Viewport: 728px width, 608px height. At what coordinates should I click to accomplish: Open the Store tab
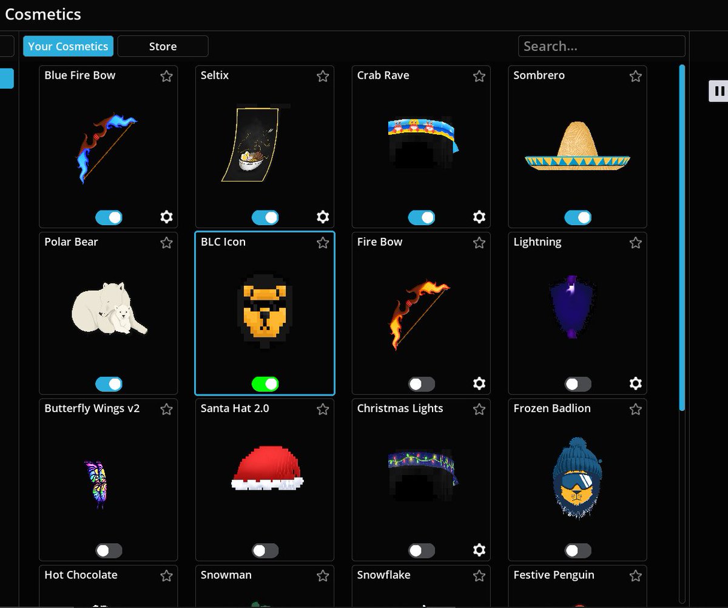pos(163,46)
